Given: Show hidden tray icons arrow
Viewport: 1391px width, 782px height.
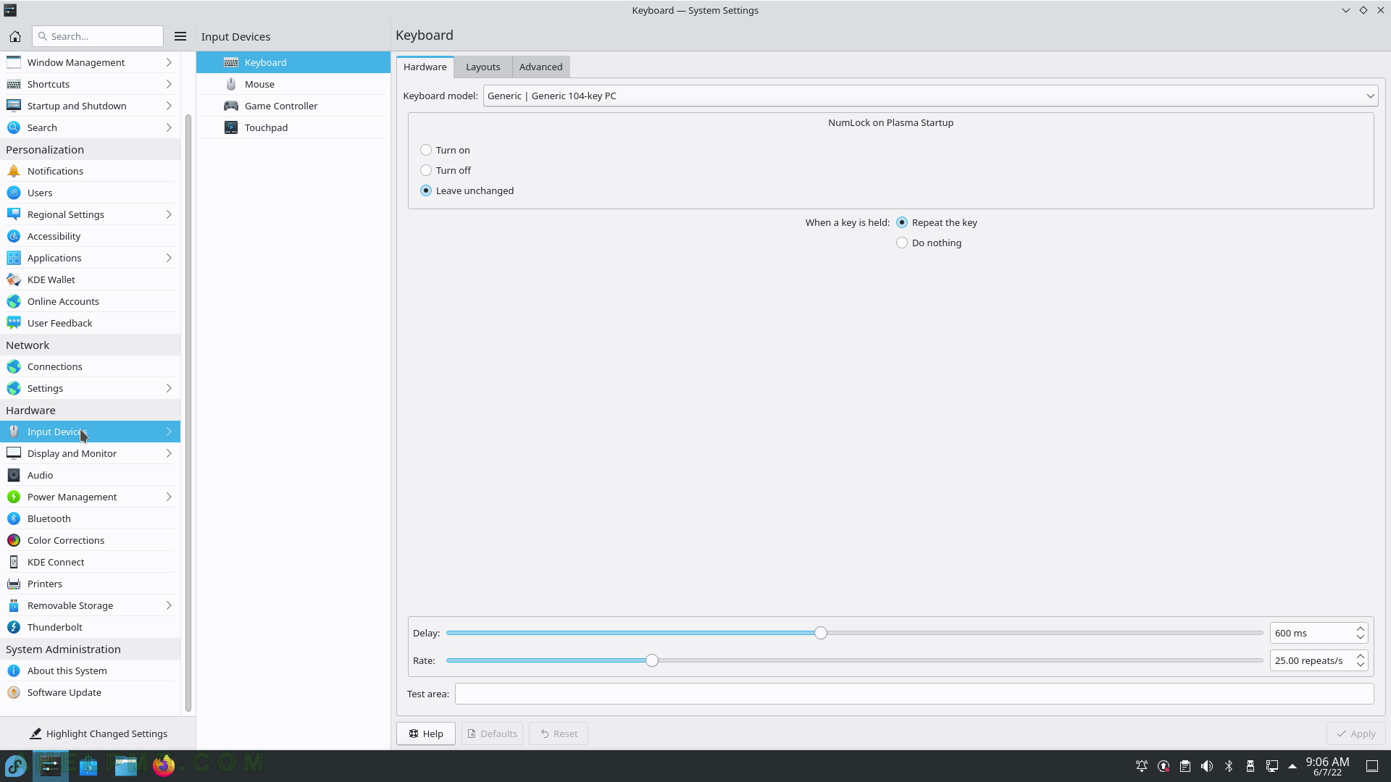Looking at the screenshot, I should 1292,766.
